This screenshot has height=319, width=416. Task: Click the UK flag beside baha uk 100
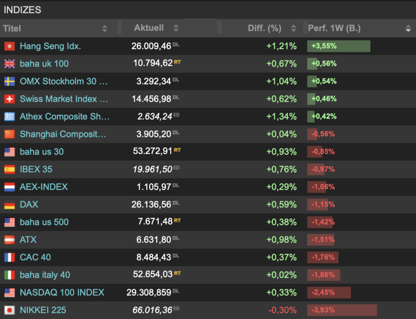click(10, 64)
